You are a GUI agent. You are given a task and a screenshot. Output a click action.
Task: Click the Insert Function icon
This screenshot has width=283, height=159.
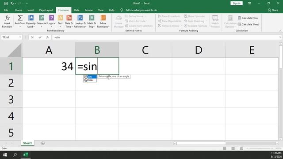pos(7,22)
